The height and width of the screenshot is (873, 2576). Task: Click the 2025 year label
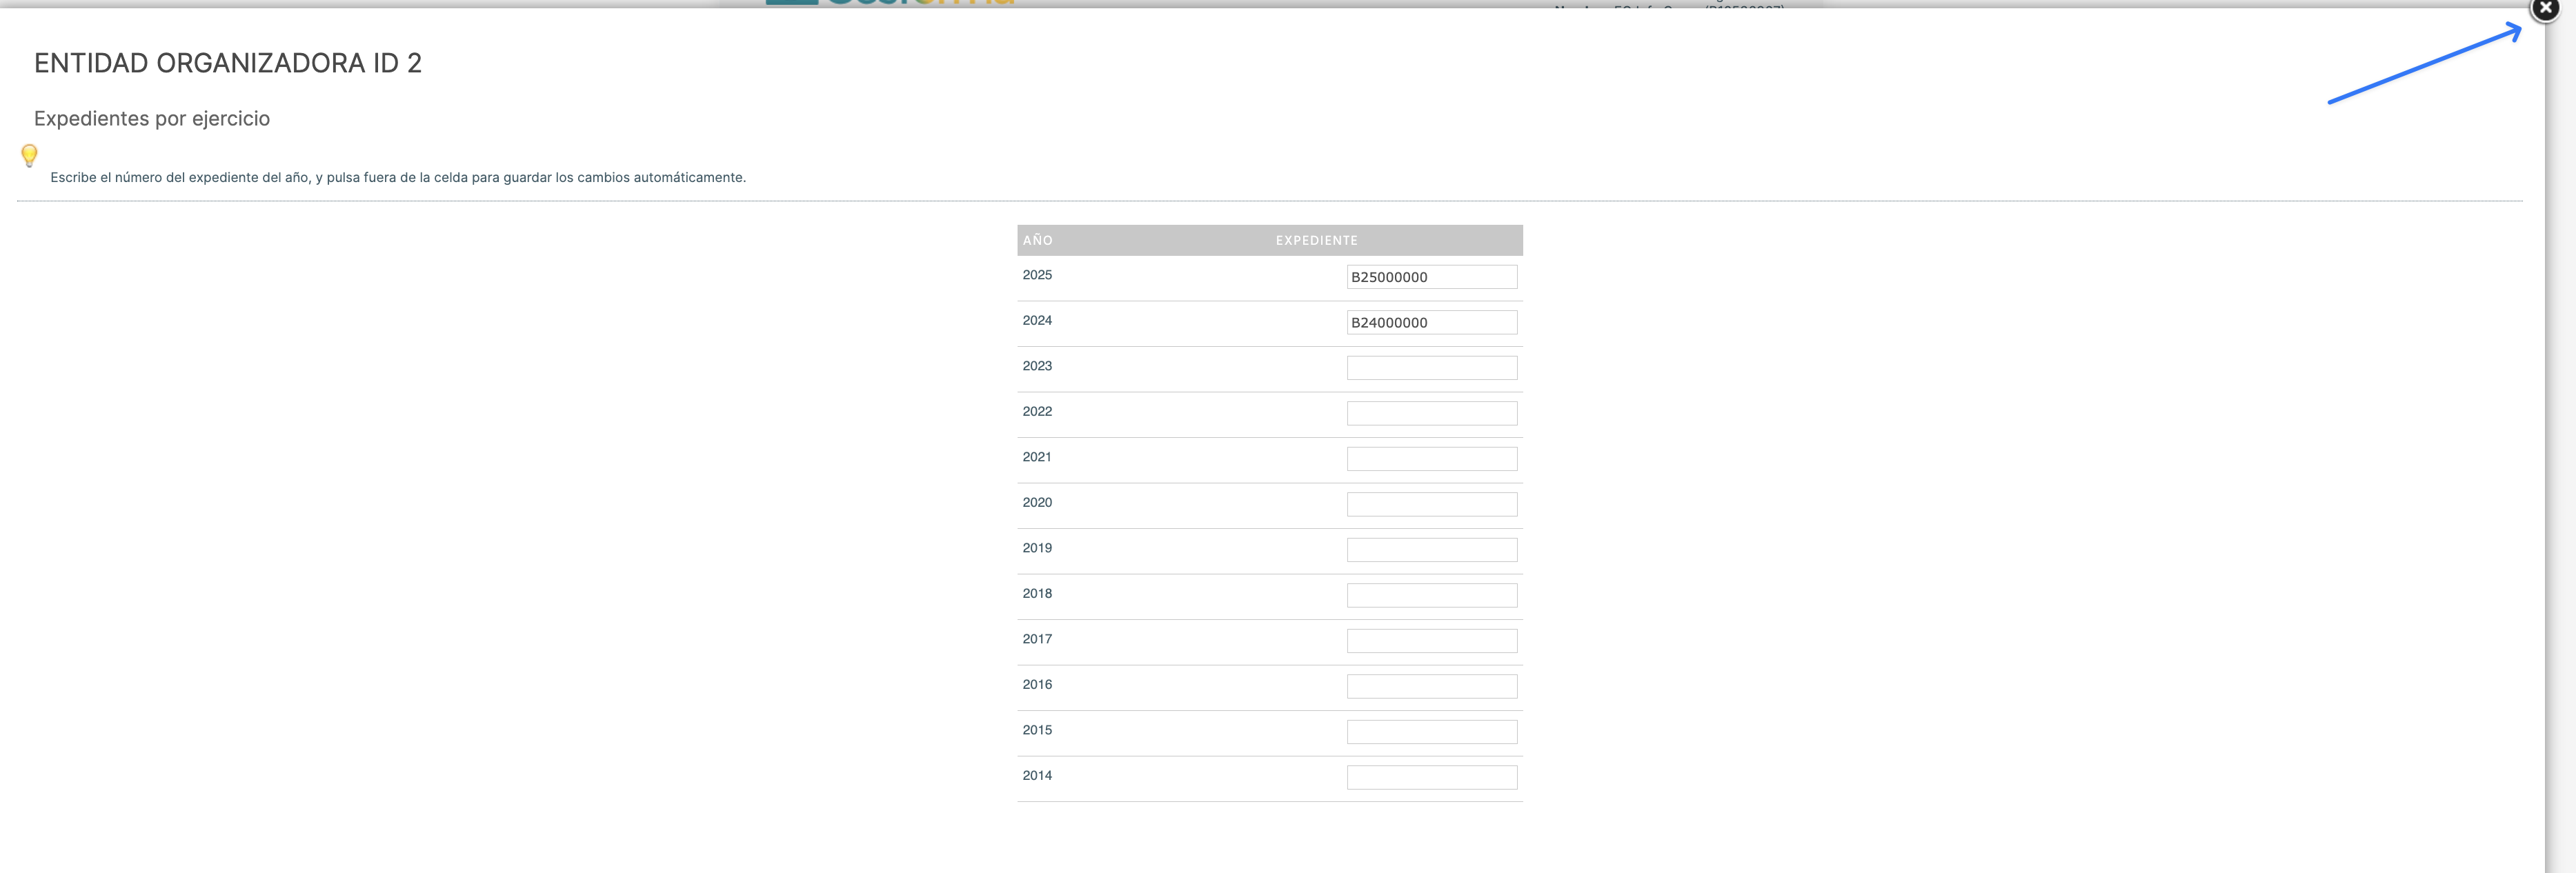click(x=1037, y=275)
